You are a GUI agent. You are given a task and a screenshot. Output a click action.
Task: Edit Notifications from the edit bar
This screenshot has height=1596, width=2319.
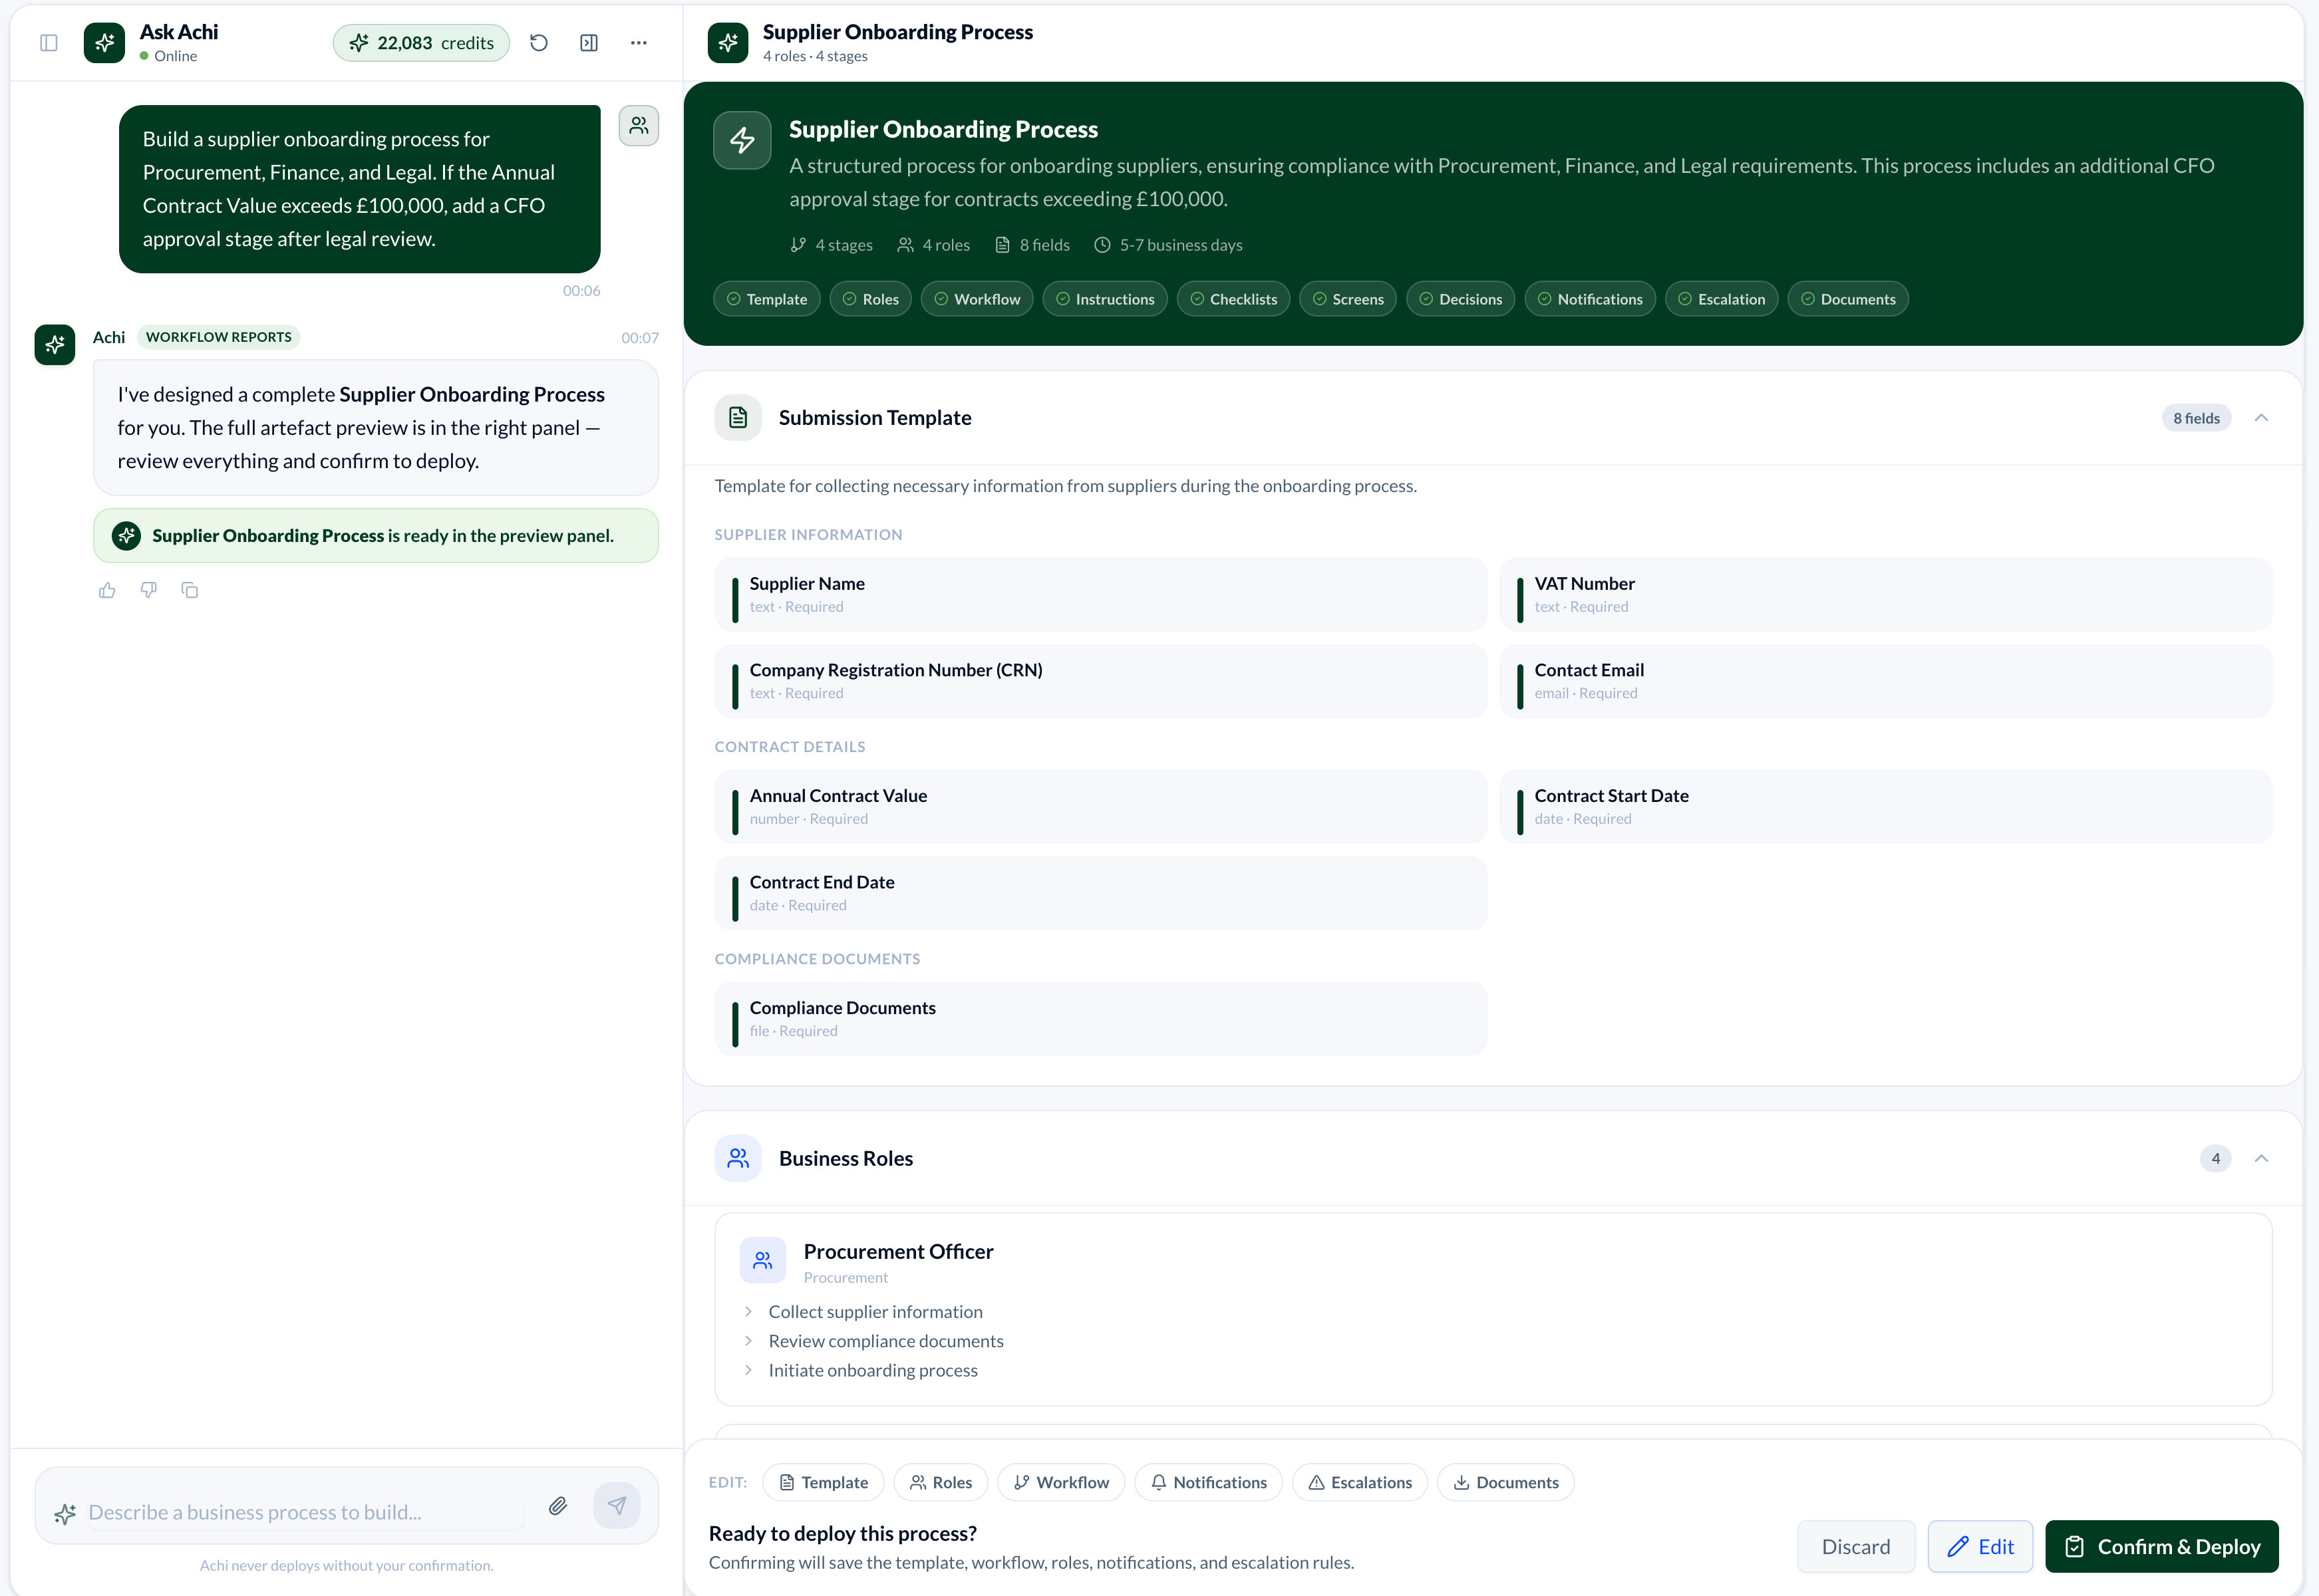1209,1483
